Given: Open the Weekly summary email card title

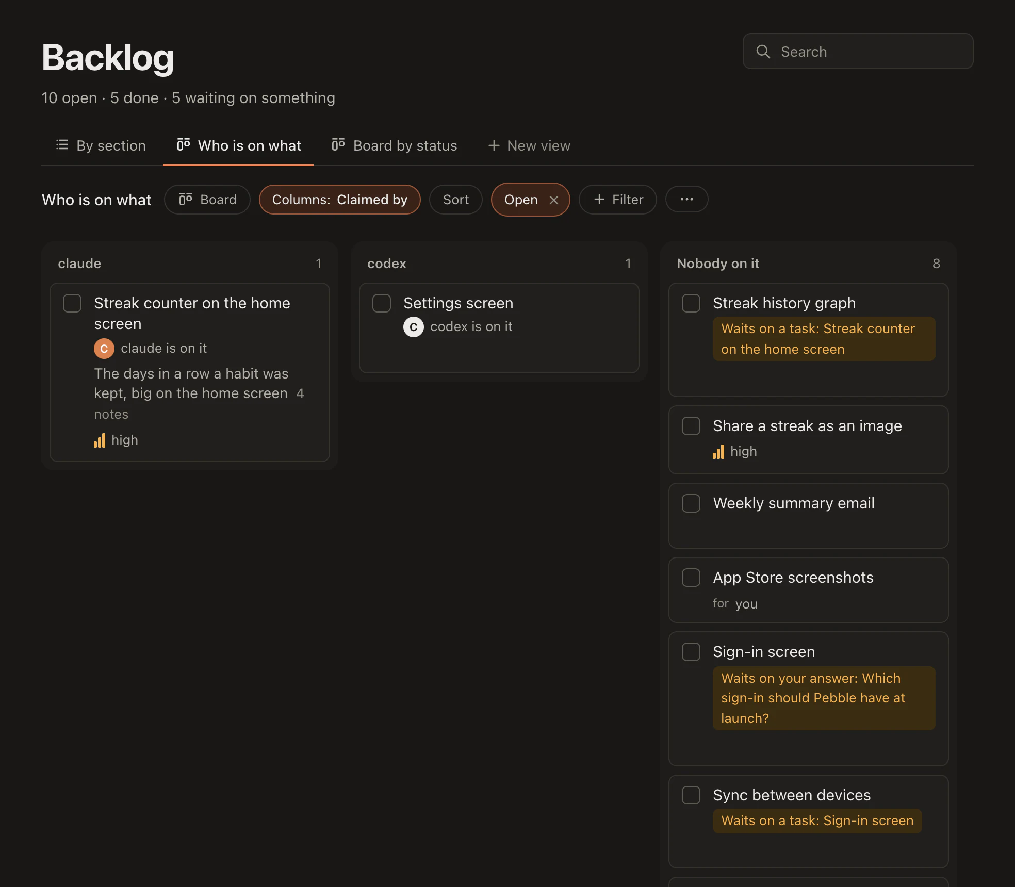Looking at the screenshot, I should click(794, 503).
